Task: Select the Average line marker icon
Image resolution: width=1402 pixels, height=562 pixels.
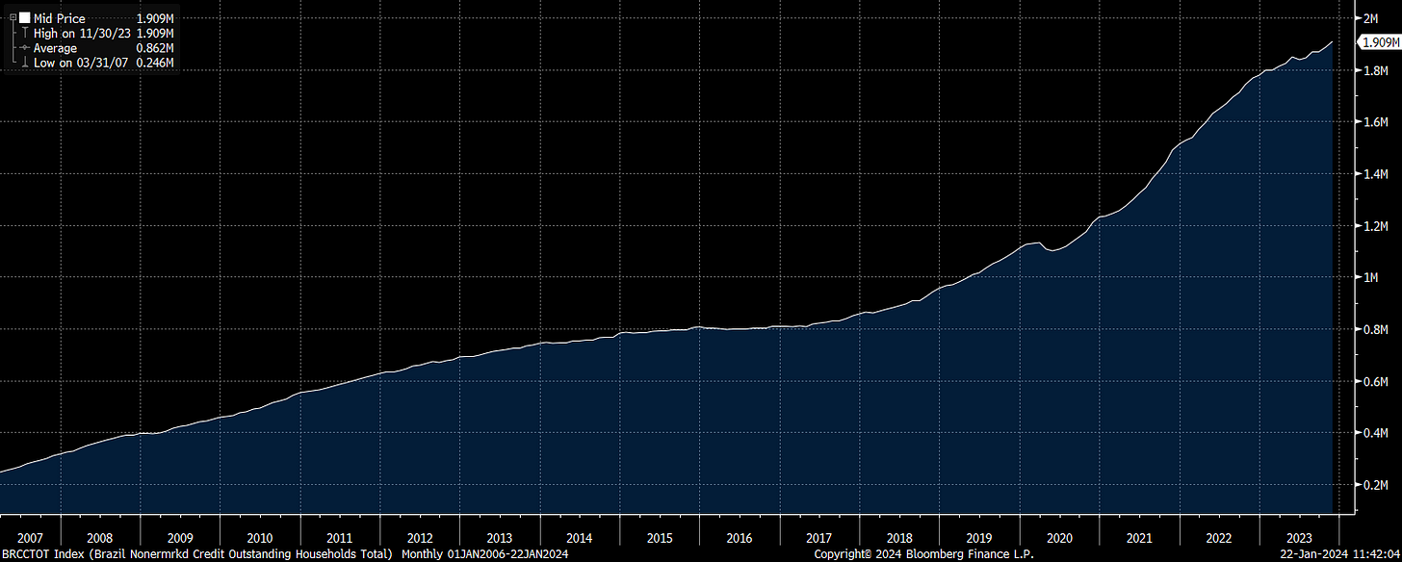Action: [x=23, y=48]
